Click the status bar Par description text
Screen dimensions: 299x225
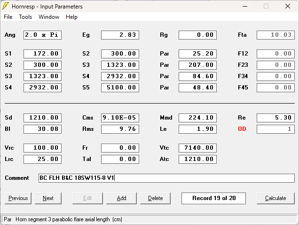click(x=63, y=219)
